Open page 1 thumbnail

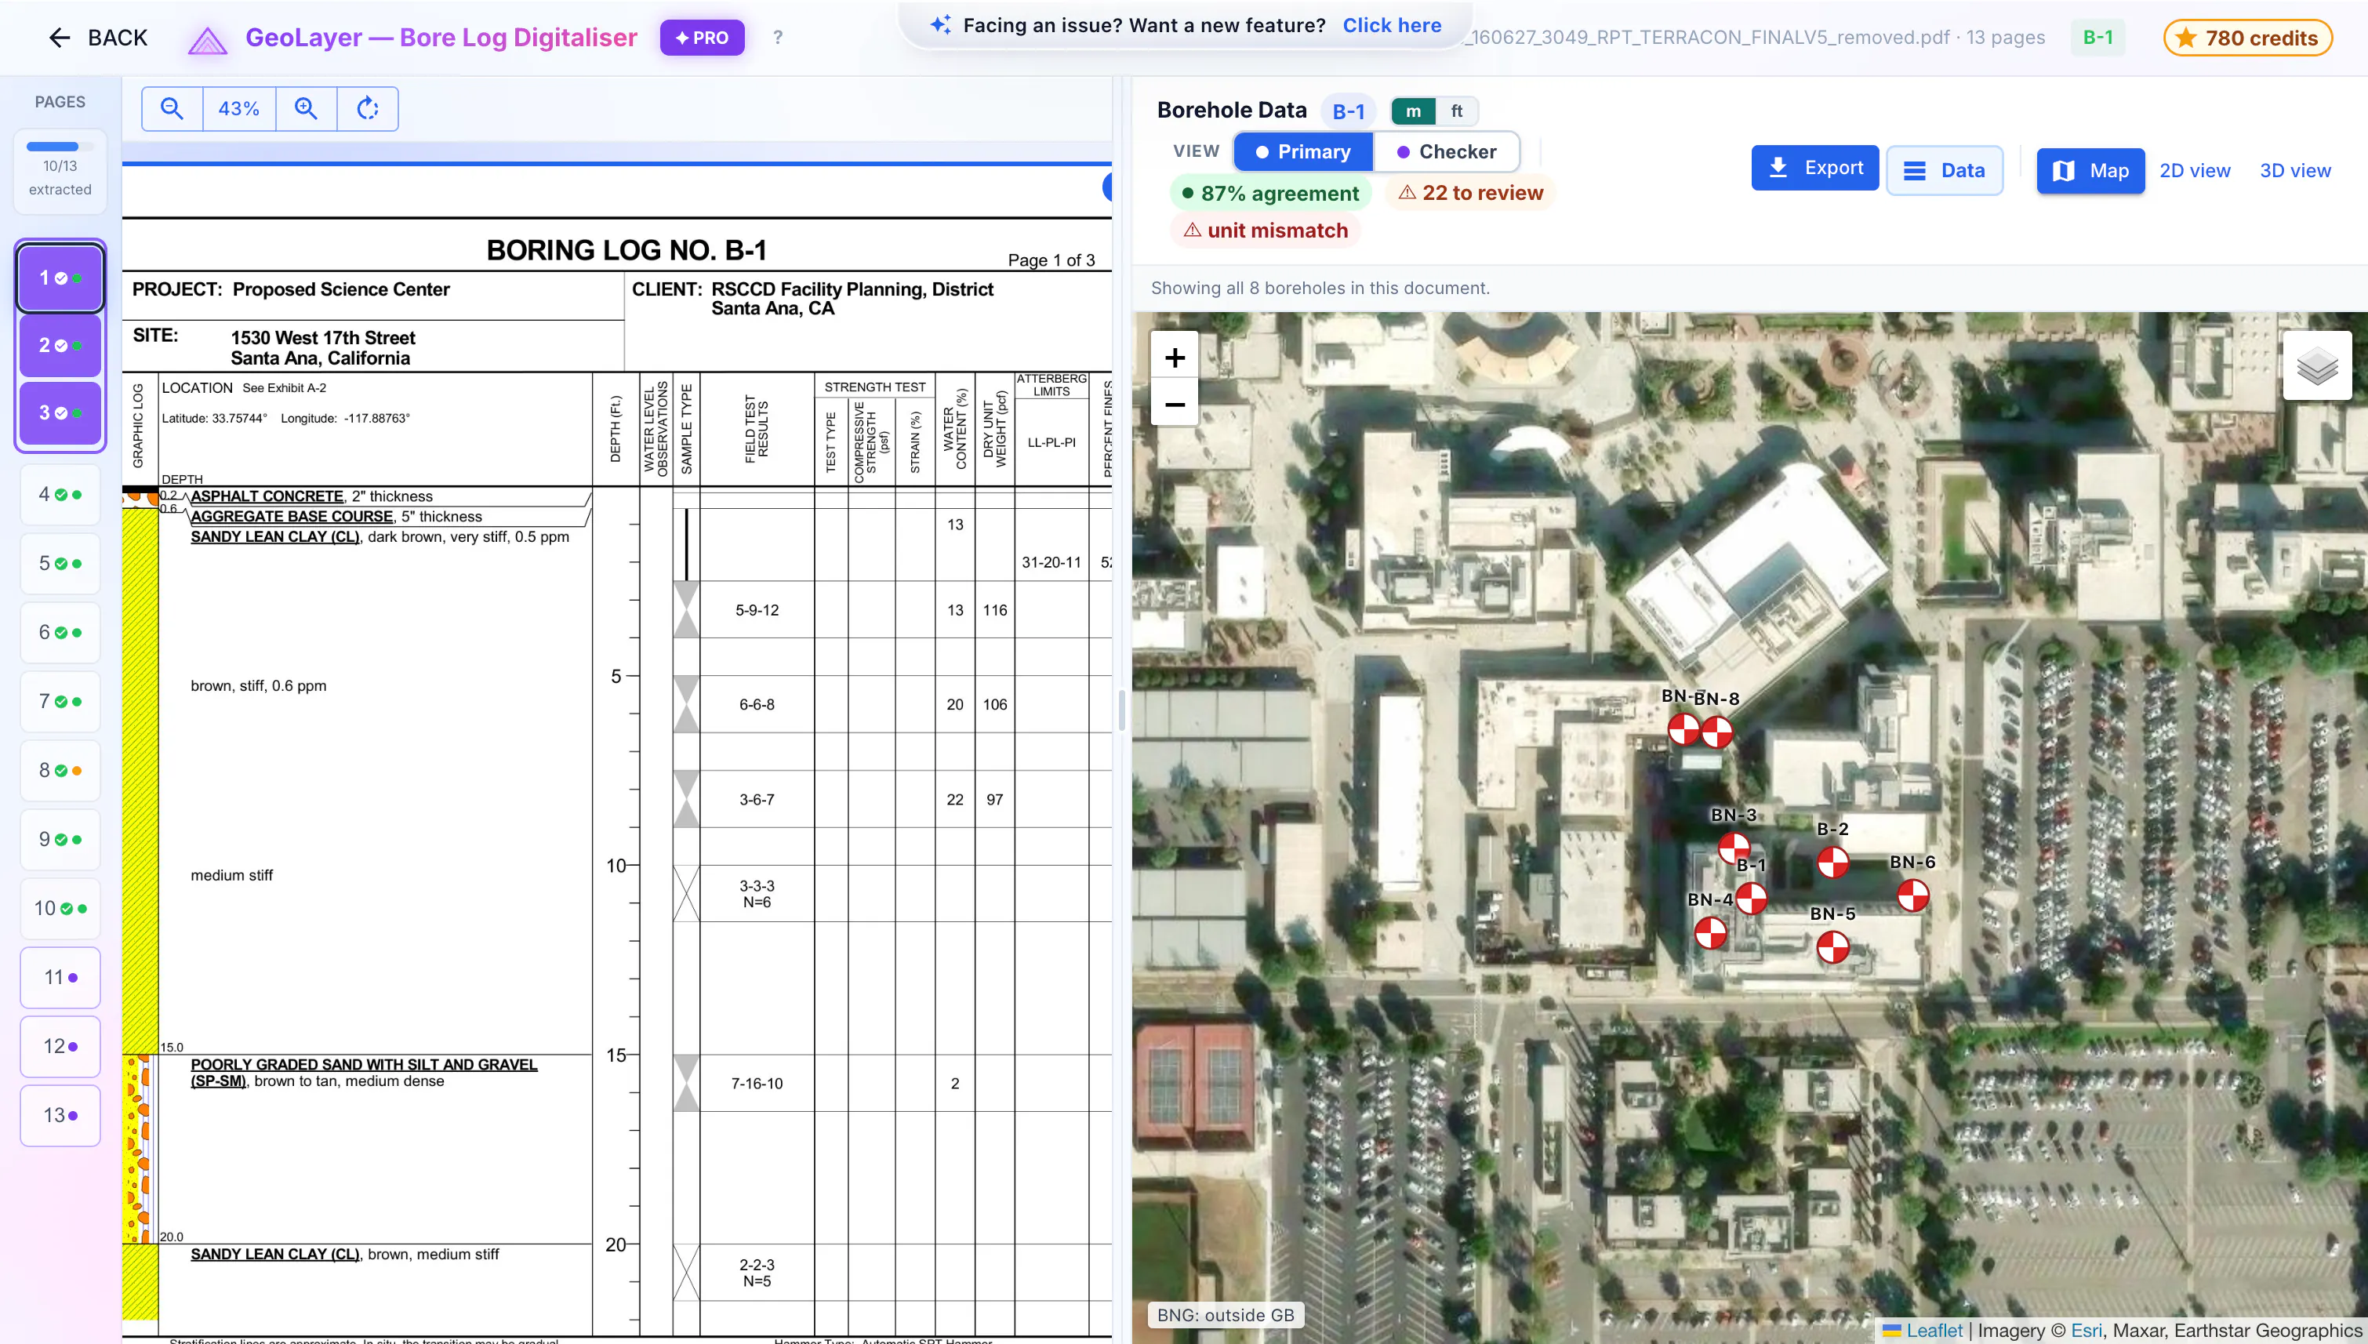coord(60,278)
